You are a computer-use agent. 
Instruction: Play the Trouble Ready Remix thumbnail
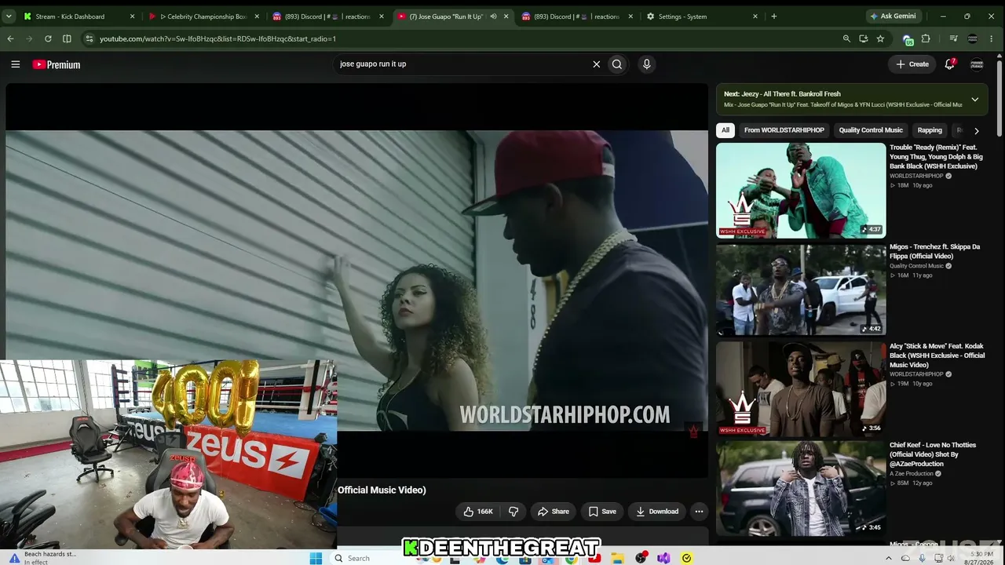(x=801, y=191)
